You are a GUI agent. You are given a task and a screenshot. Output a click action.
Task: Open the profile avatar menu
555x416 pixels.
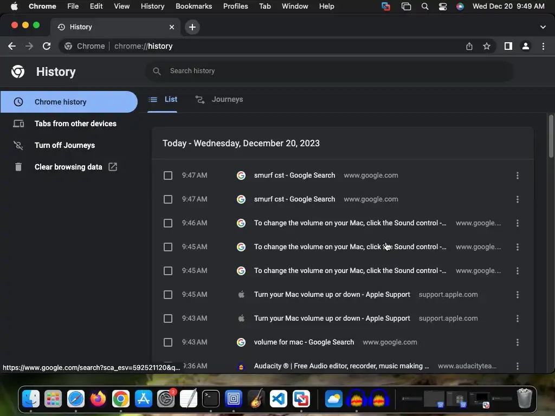click(x=526, y=46)
